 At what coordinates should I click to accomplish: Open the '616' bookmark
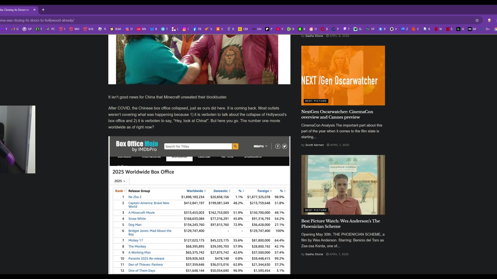click(x=88, y=29)
